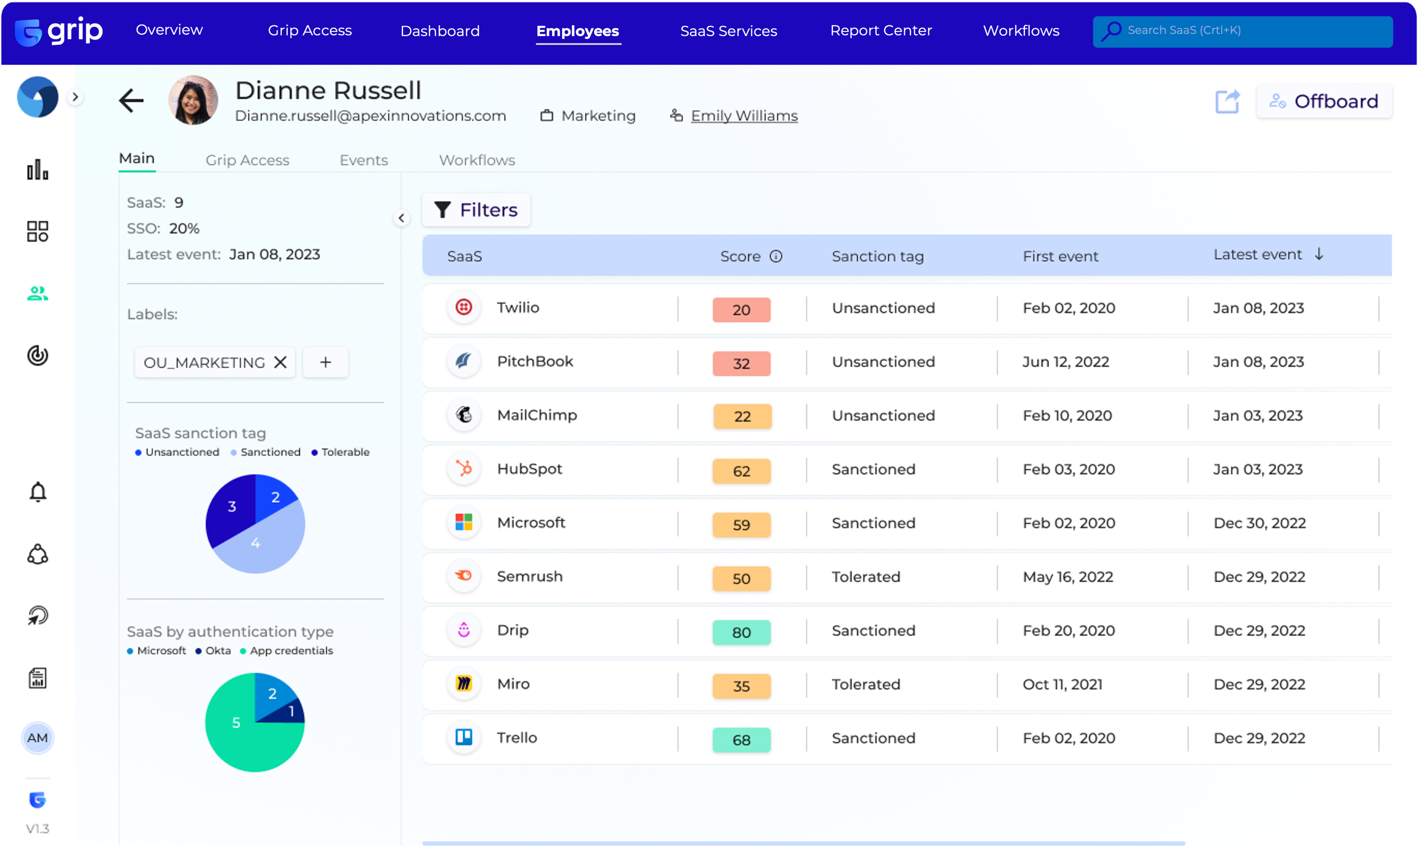Remove the OU_MARKETING label
This screenshot has height=846, width=1419.
pos(280,362)
